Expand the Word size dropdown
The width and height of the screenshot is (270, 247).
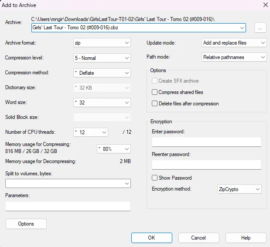coord(102,103)
